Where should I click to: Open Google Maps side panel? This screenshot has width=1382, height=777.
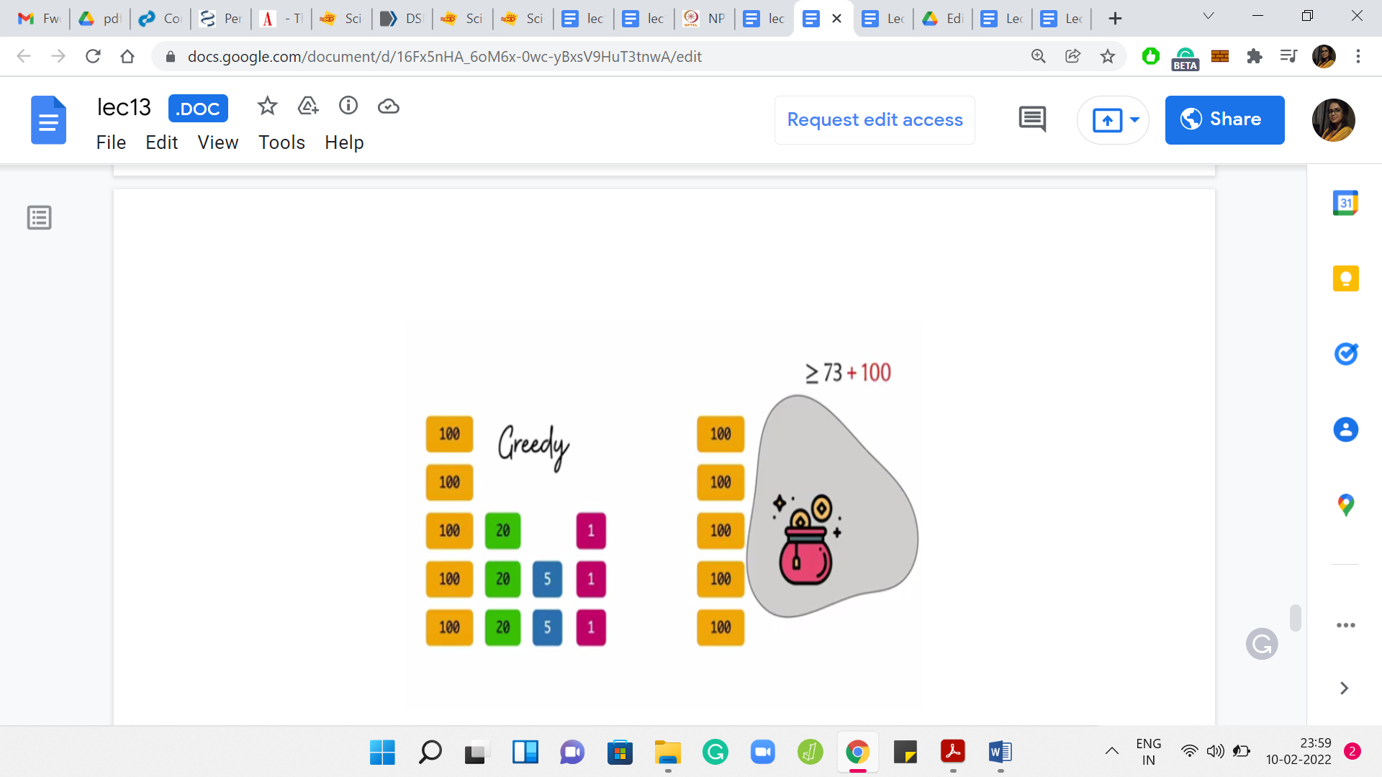(1345, 505)
